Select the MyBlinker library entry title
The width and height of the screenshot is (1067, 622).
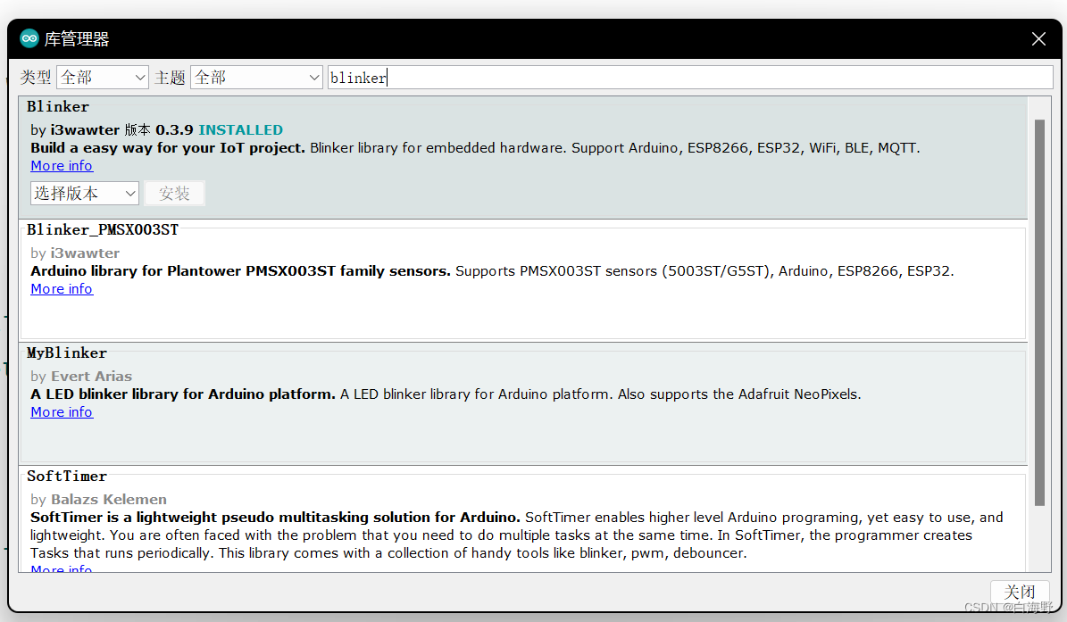click(67, 352)
